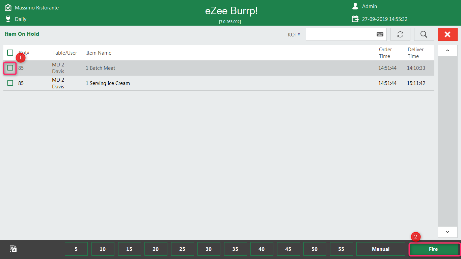Tick the select-all checkbox in header
Viewport: 461px width, 259px height.
click(x=10, y=53)
